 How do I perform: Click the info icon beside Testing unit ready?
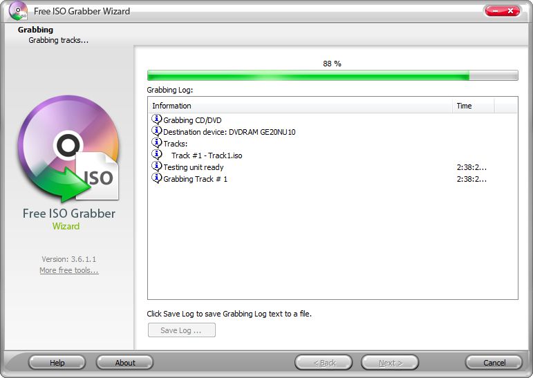[x=156, y=167]
